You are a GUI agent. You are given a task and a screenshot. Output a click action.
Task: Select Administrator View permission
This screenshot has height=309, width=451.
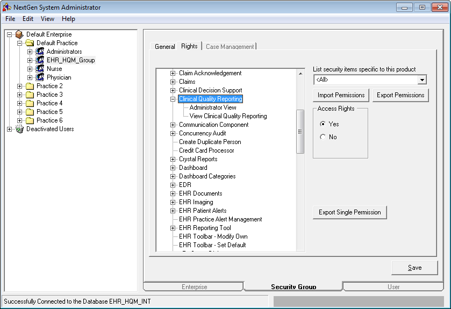[213, 107]
